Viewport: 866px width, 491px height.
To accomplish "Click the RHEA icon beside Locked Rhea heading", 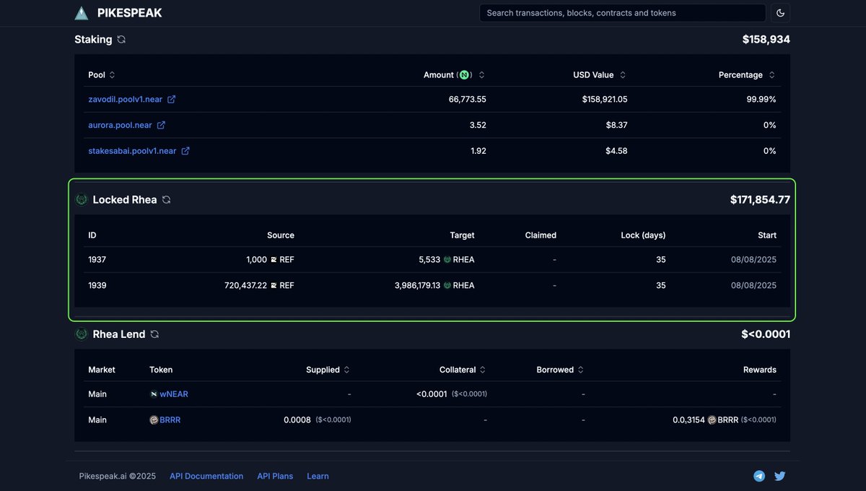I will [81, 200].
